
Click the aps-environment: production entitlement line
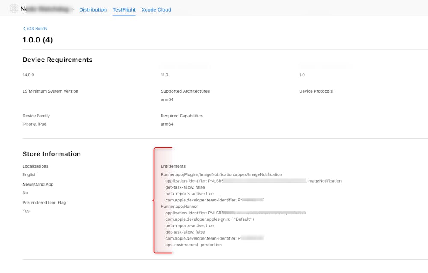(193, 245)
